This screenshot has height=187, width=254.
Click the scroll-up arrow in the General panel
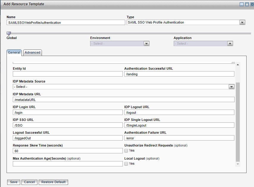238,65
